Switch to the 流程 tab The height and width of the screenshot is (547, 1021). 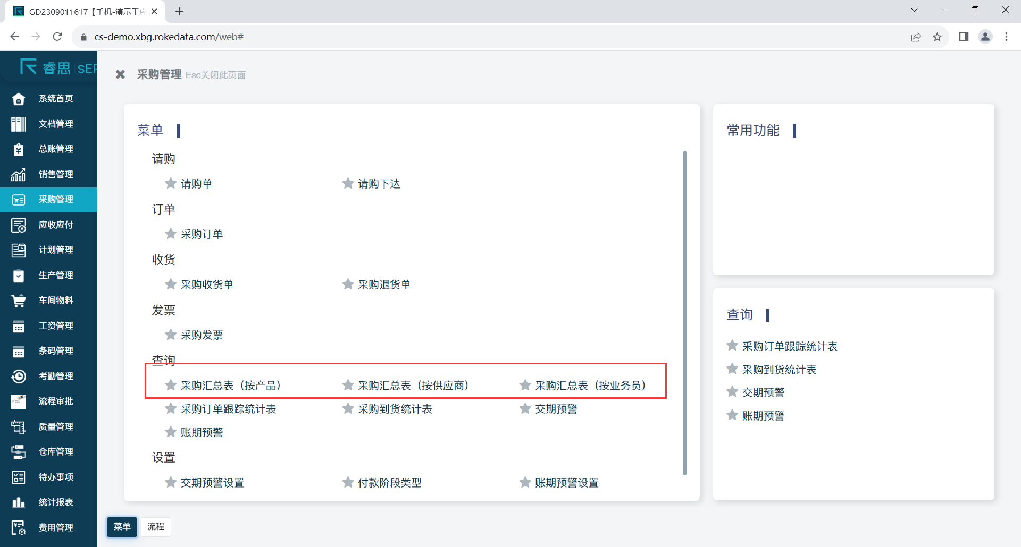pos(156,526)
